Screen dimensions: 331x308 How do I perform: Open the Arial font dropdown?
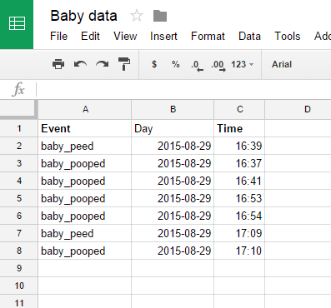coord(282,64)
